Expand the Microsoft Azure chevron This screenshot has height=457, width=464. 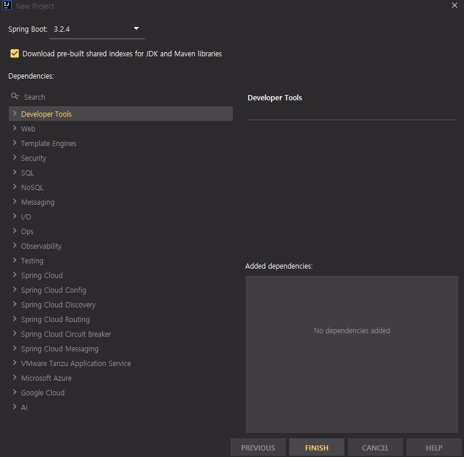(15, 377)
